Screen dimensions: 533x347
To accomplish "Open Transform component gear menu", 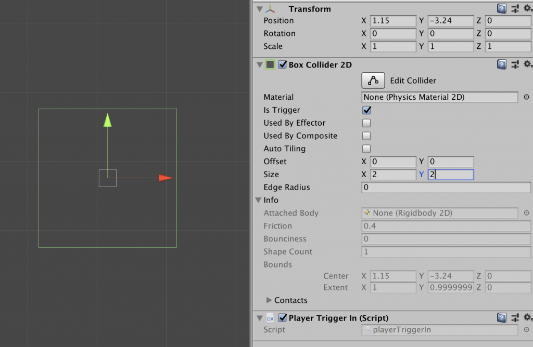I will [x=528, y=8].
